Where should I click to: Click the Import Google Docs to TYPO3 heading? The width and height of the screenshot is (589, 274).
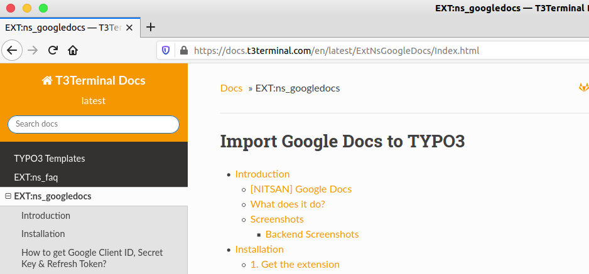342,141
